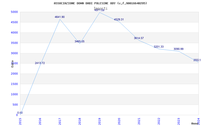
Task: Select the 4529.31 data label
Action: (119, 20)
